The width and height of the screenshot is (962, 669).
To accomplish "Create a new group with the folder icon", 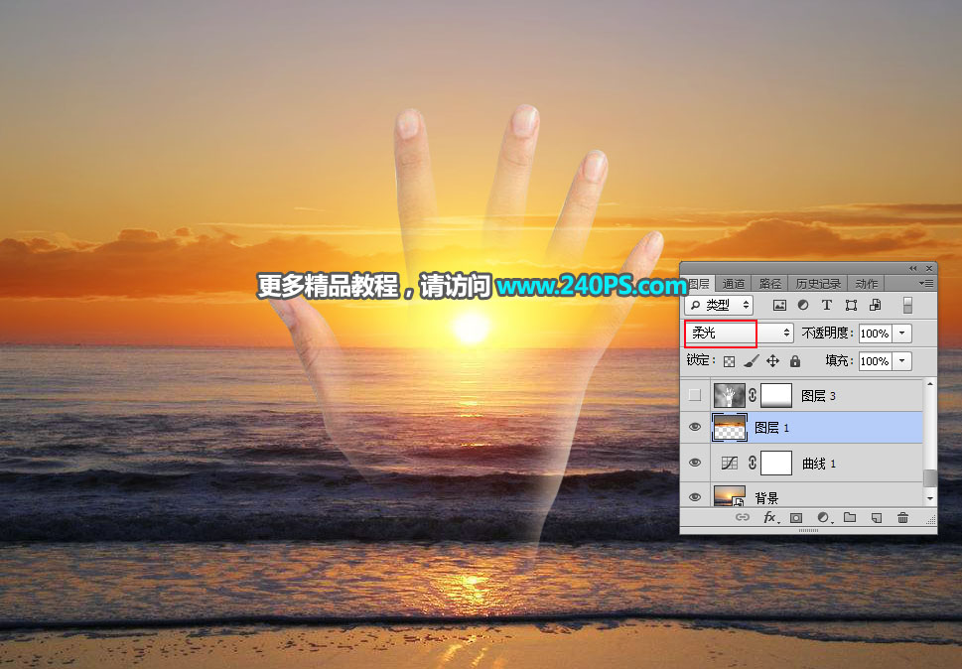I will [x=850, y=517].
